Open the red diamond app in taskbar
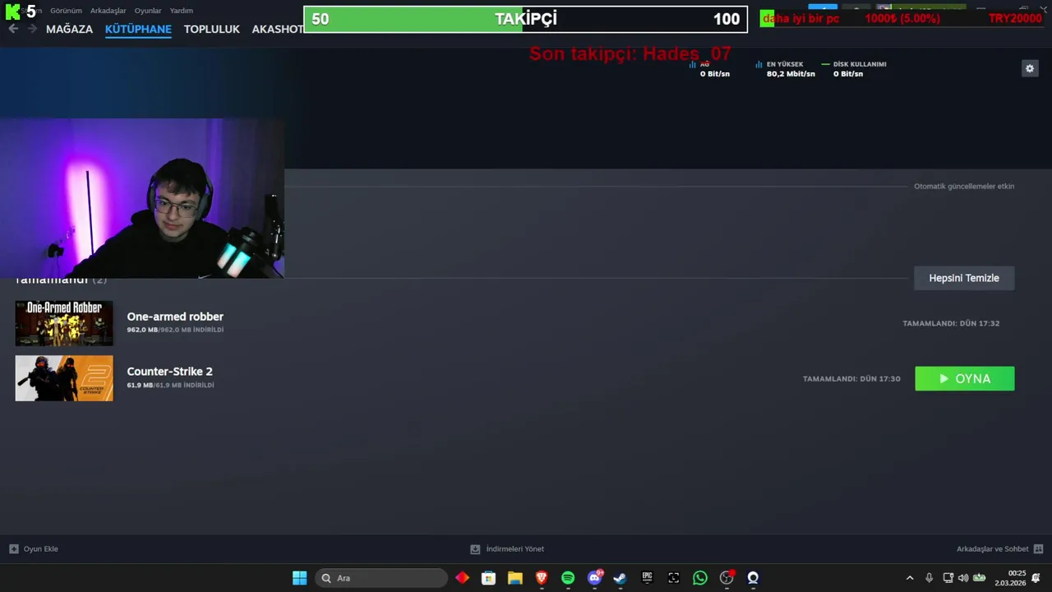The image size is (1052, 592). pos(462,578)
